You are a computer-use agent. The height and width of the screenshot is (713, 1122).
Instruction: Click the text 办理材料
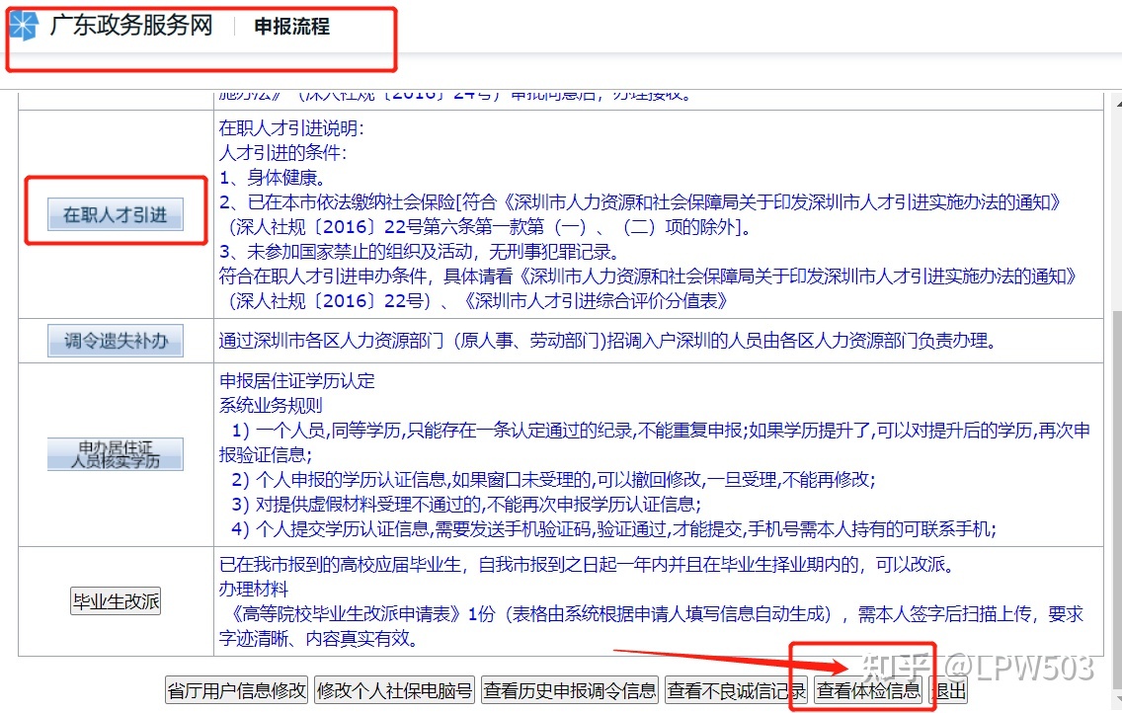pyautogui.click(x=253, y=590)
